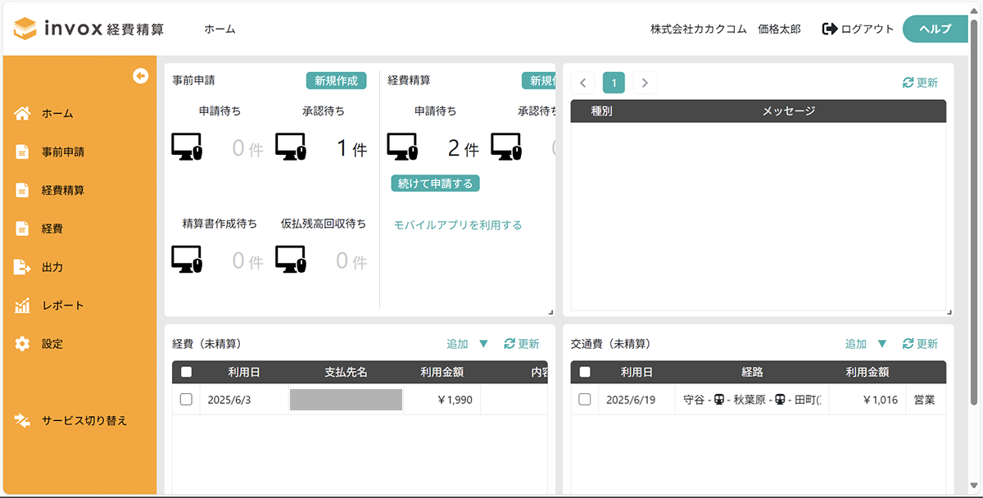Check the 2025/6/3 expense row checkbox
Screen dimensions: 983x498
(186, 400)
